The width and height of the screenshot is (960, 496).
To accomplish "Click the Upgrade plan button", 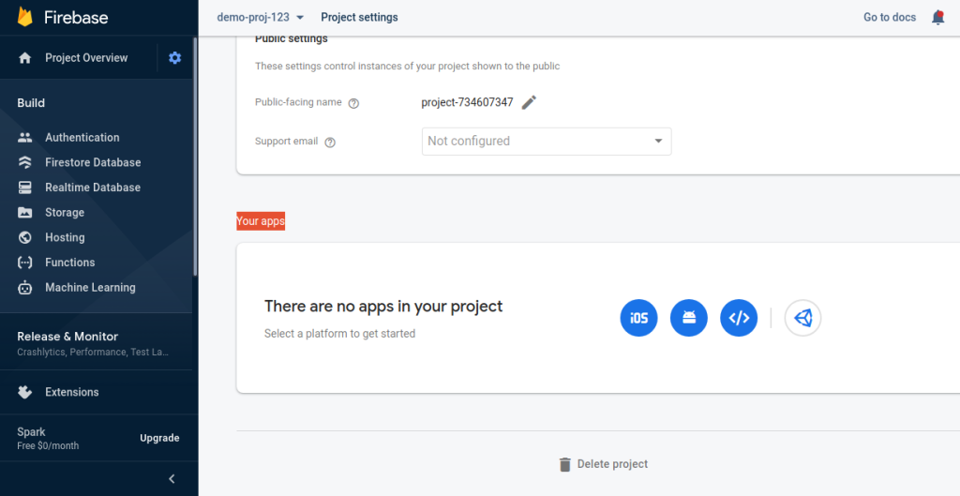I will click(159, 438).
